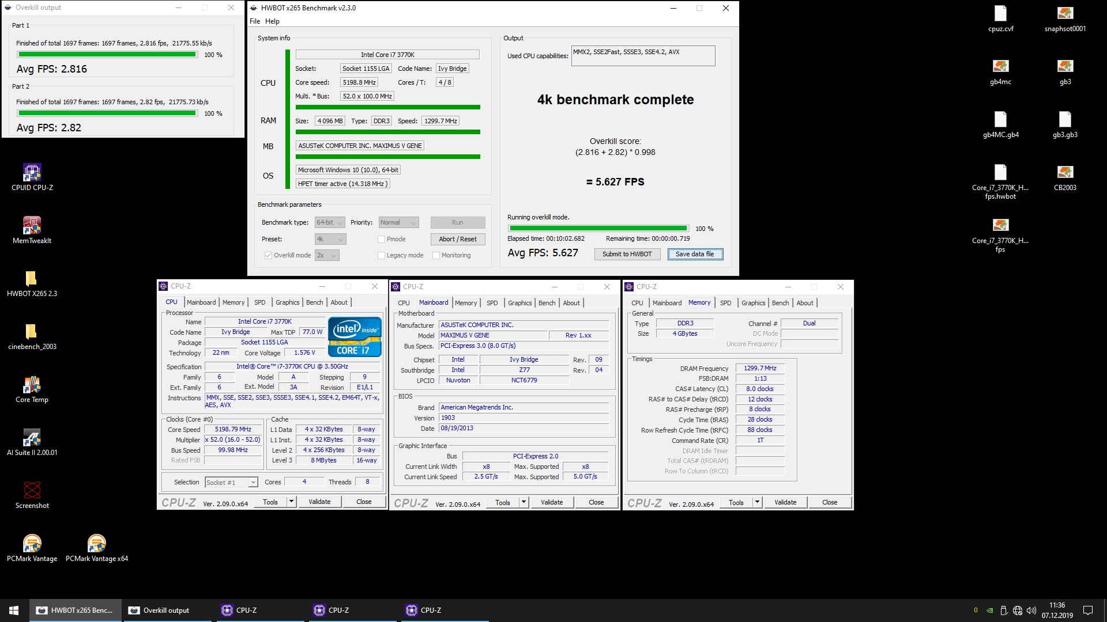
Task: Select the Core_i7_3770K fps image file
Action: click(1000, 234)
